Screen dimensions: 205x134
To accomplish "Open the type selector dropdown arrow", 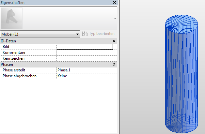I will [x=115, y=19].
